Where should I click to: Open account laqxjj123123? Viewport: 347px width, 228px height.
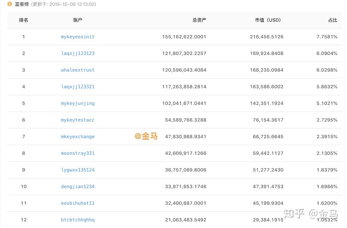77,53
